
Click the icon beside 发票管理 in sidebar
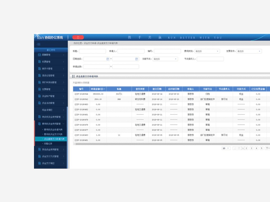click(39, 89)
